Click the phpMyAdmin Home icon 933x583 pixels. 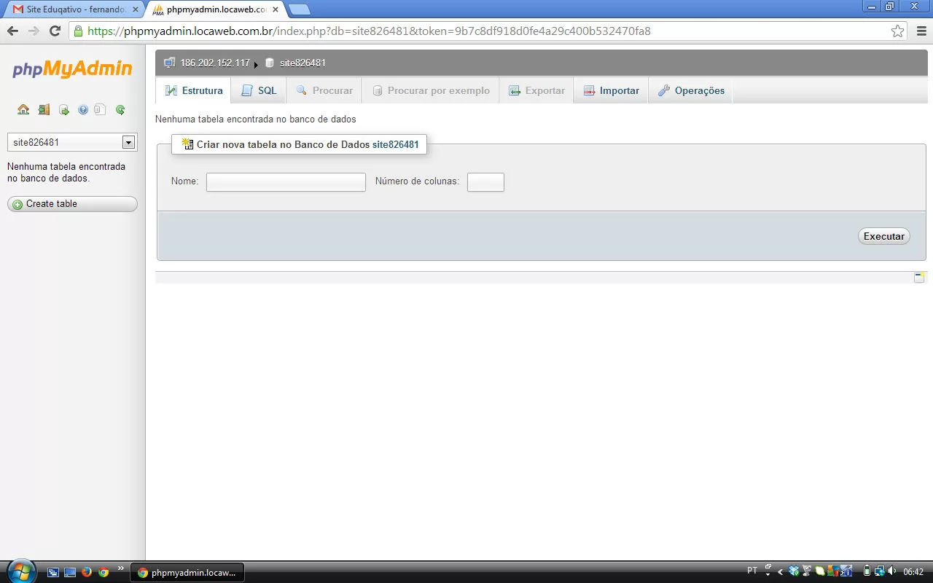click(23, 110)
